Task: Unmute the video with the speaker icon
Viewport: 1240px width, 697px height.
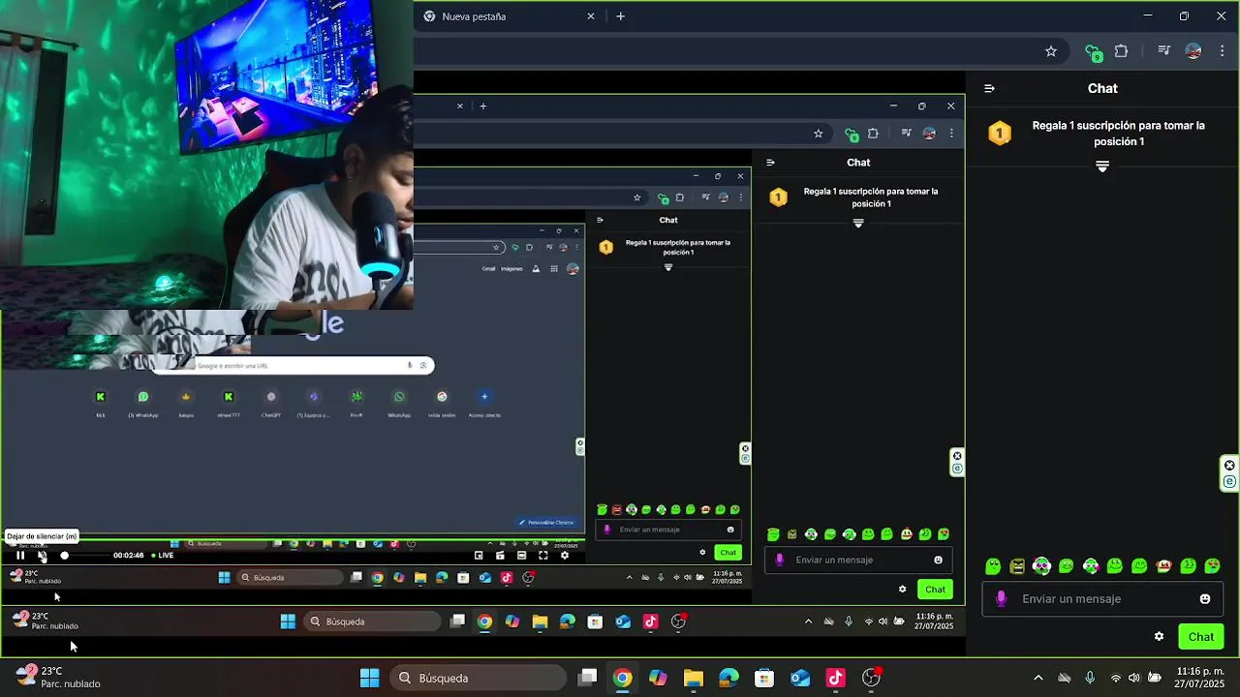Action: [42, 556]
